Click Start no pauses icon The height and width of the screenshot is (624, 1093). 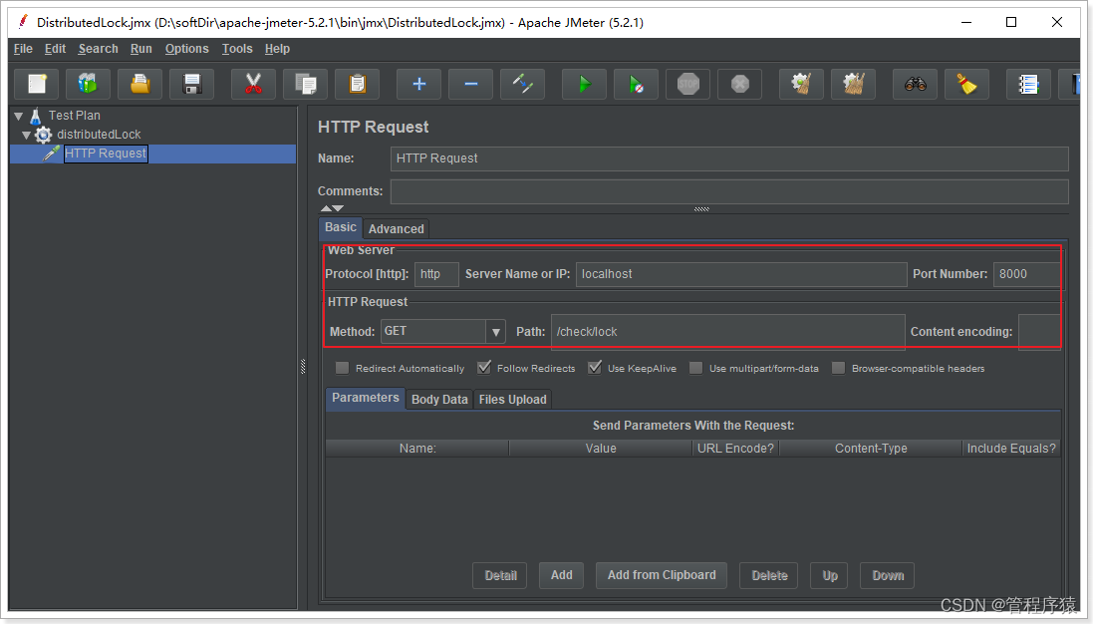pos(636,85)
